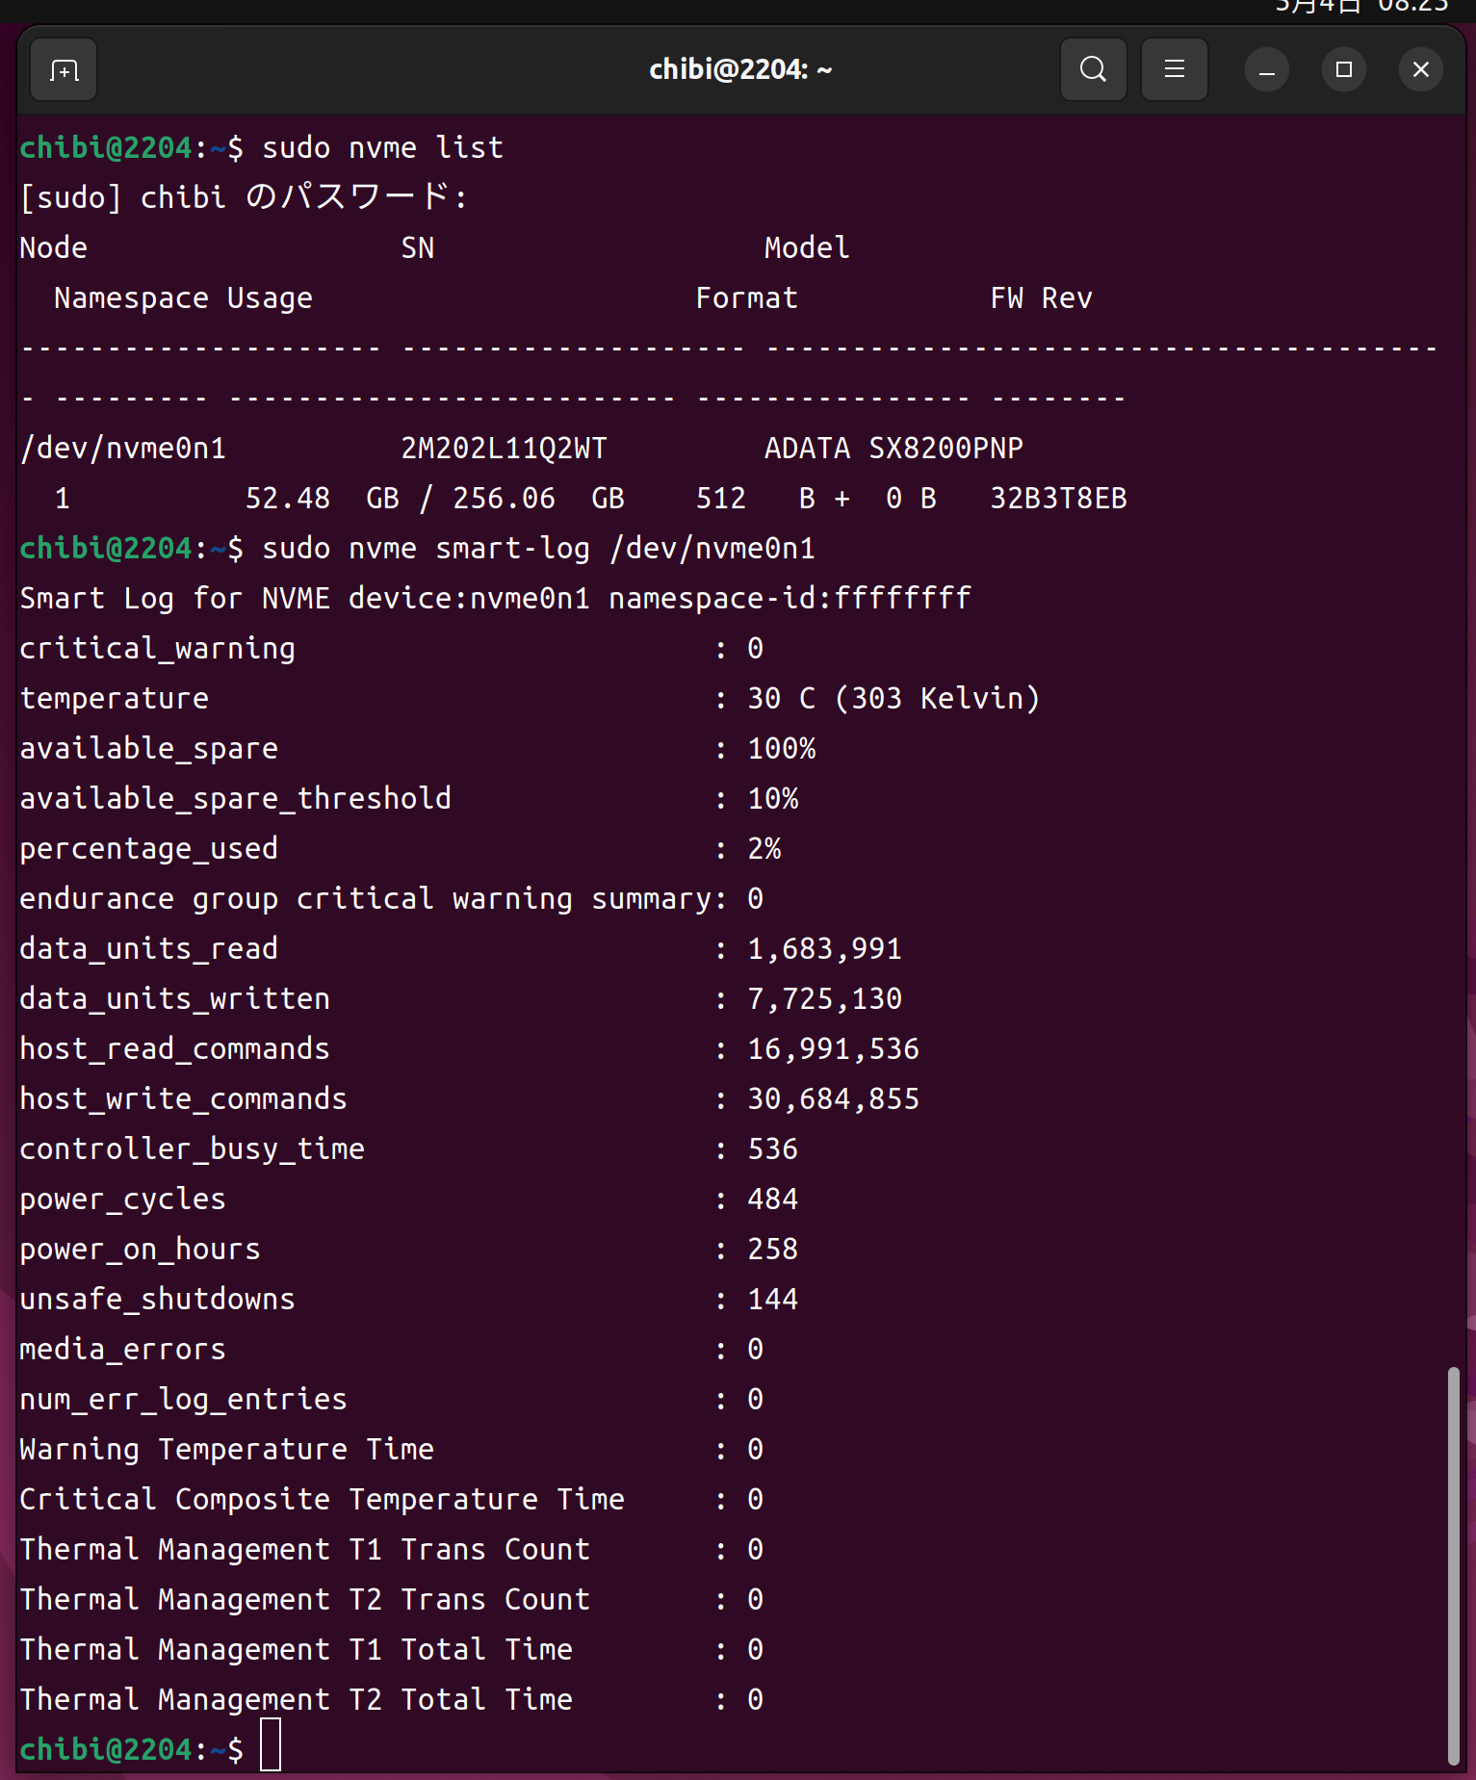Click the percentage_used value 2%

pos(764,849)
